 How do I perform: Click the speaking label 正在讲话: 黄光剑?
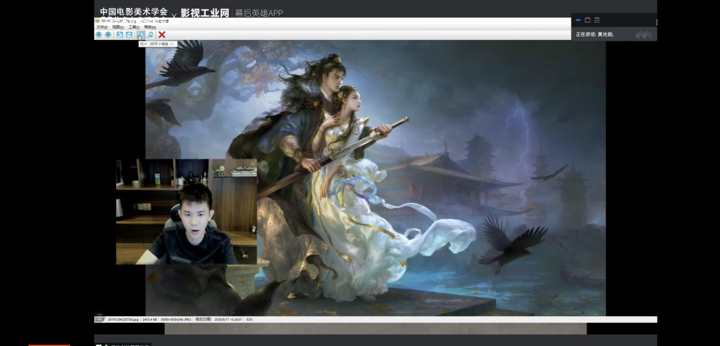coord(595,34)
